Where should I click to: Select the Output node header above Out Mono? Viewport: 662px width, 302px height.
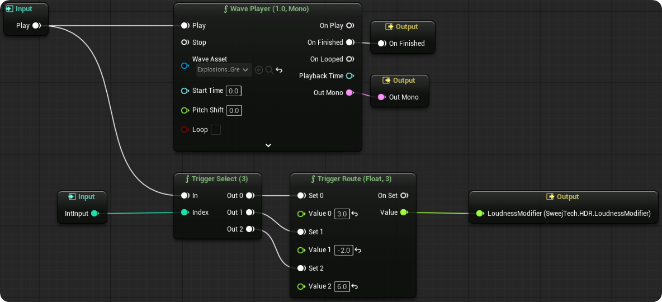tap(399, 80)
